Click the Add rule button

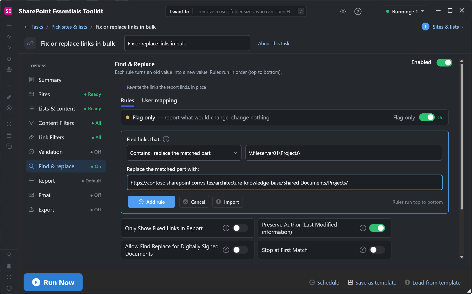coord(151,202)
